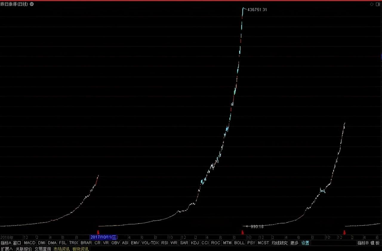Image resolution: width=382 pixels, height=251 pixels.
Task: Click the rightmost red marker on the time axis
Action: click(344, 232)
